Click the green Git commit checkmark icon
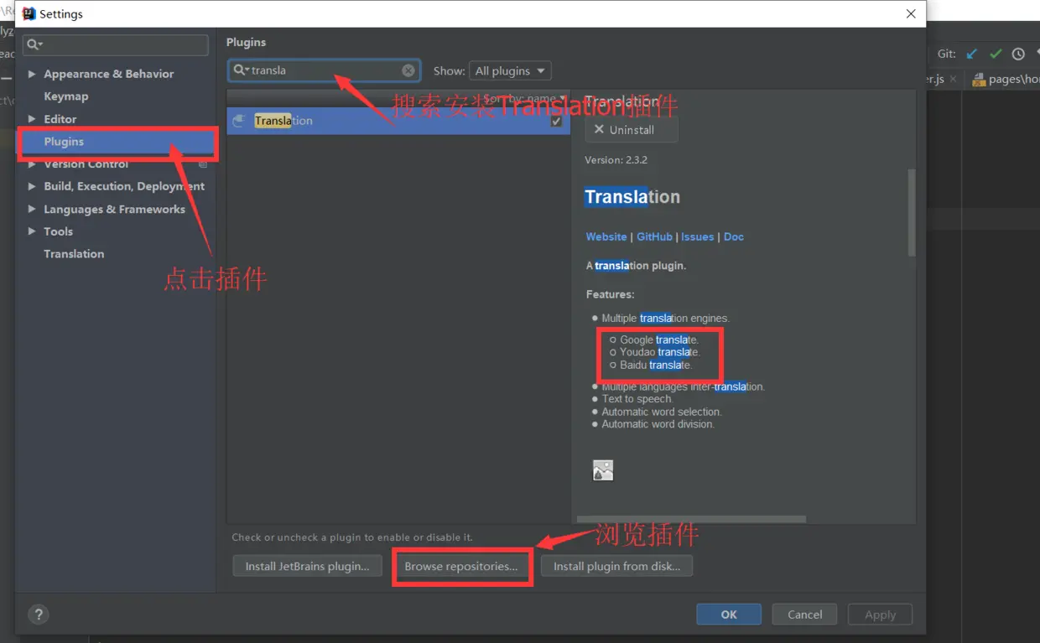 pyautogui.click(x=996, y=54)
